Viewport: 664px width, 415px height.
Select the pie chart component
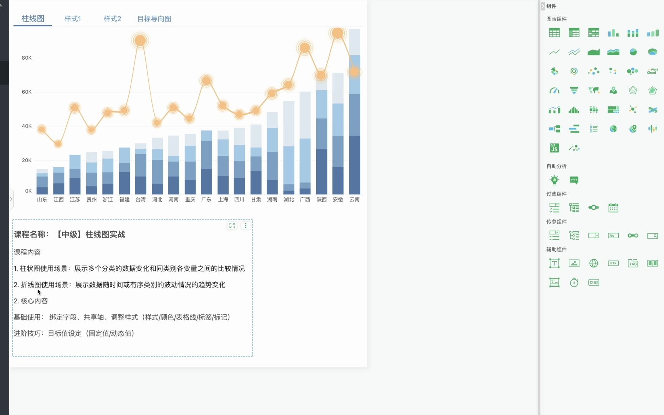633,52
